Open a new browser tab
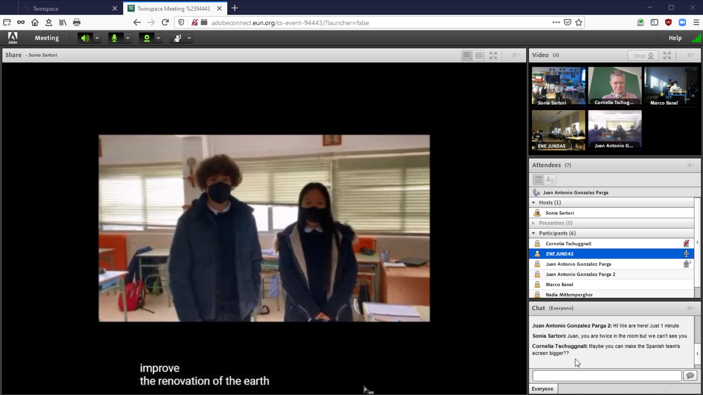Image resolution: width=703 pixels, height=395 pixels. click(235, 8)
